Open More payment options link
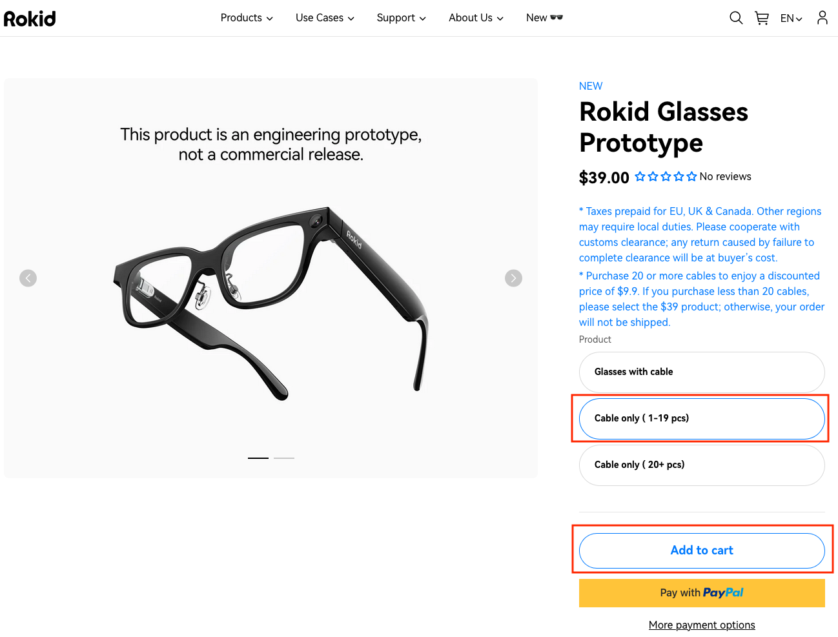Viewport: 838px width, 637px height. tap(702, 625)
